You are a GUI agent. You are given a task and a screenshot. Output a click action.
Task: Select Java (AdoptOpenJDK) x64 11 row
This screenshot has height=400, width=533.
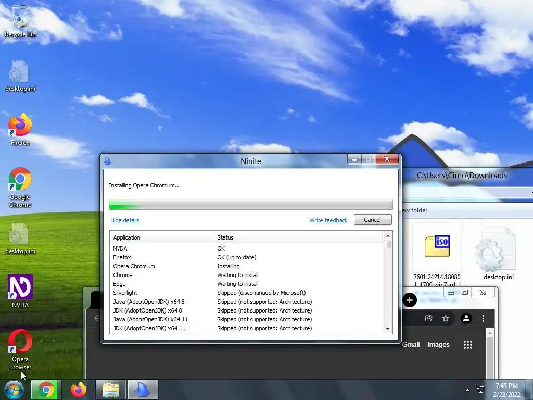coord(246,319)
